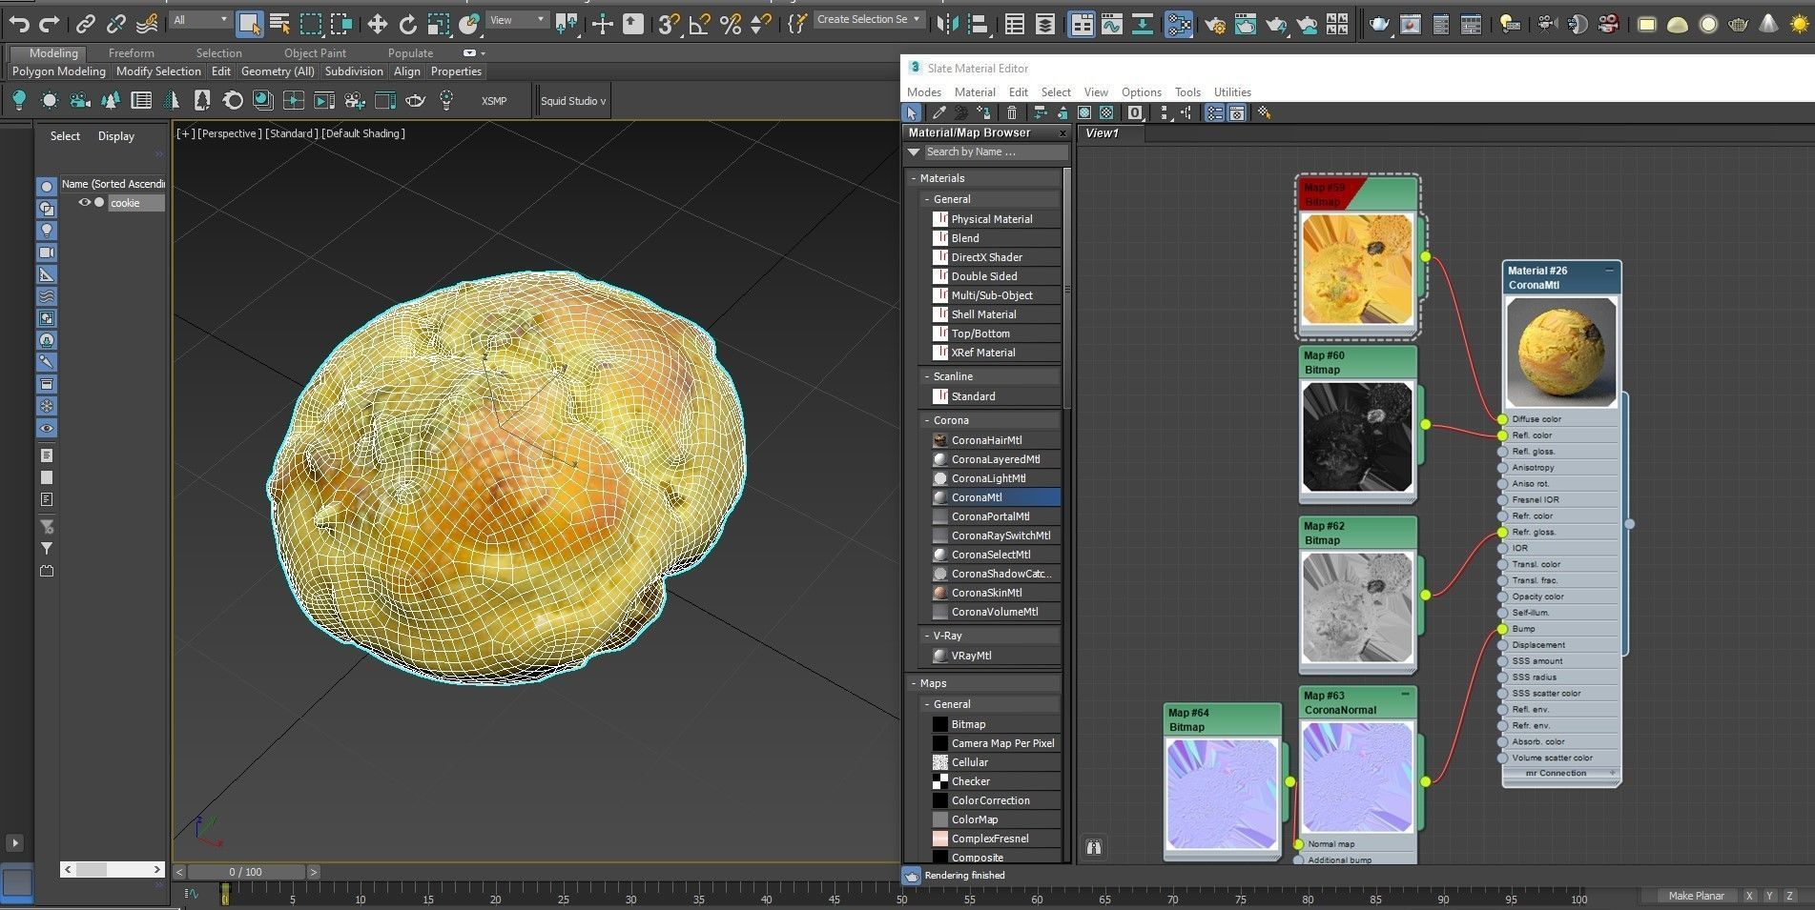The width and height of the screenshot is (1815, 910).
Task: Open the Modes menu in Slate editor
Action: (x=923, y=92)
